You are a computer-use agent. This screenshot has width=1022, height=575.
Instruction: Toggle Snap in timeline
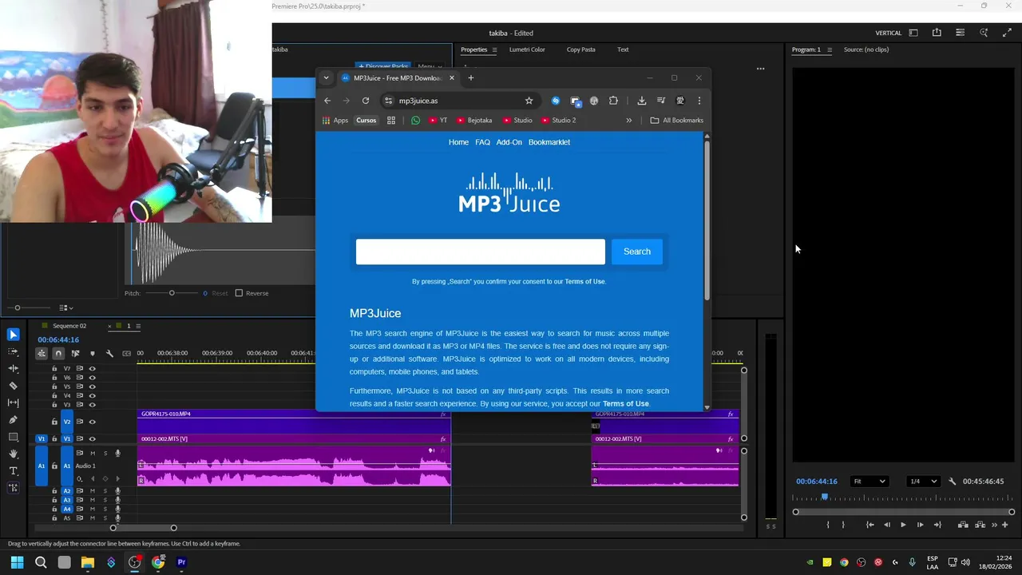click(x=58, y=353)
